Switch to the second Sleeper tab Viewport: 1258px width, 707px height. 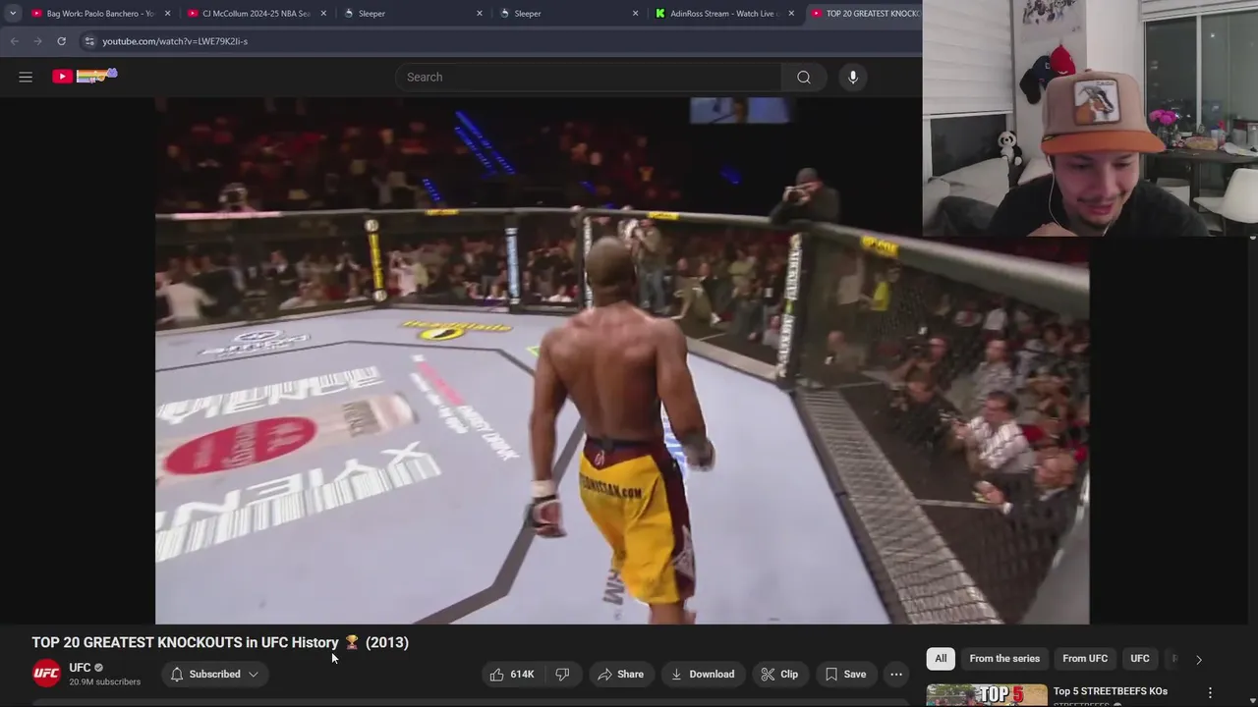pos(568,14)
